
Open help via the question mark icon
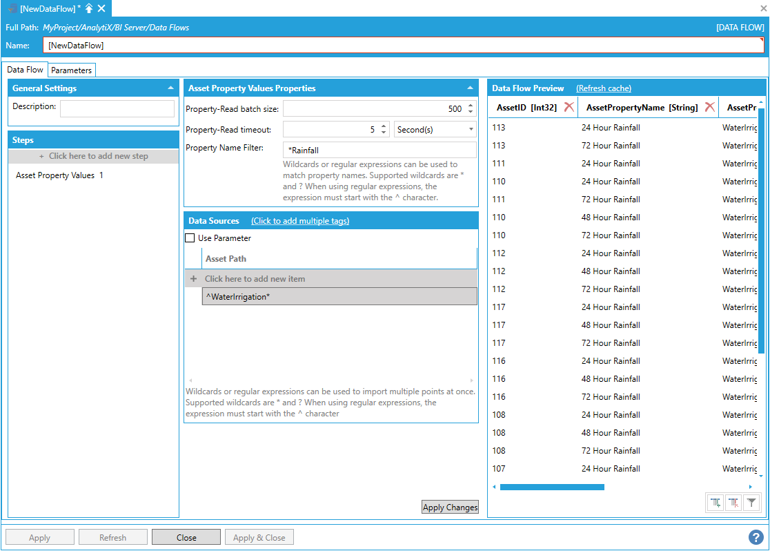756,537
